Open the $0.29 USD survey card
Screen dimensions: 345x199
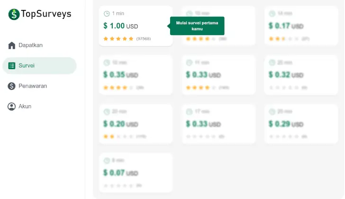[x=301, y=124]
